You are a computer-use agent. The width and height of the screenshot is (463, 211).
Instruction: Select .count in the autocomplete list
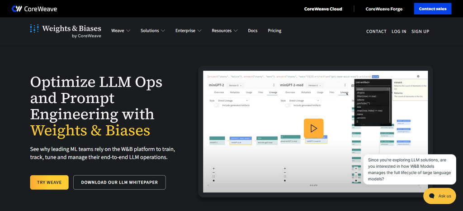373,89
